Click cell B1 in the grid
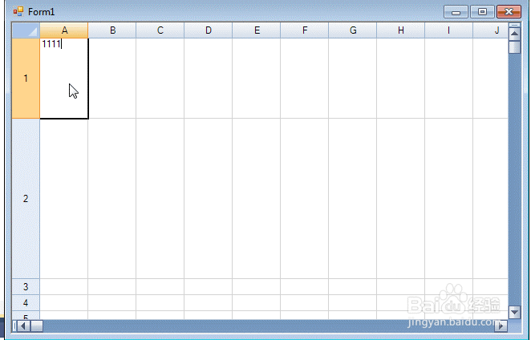 click(112, 79)
